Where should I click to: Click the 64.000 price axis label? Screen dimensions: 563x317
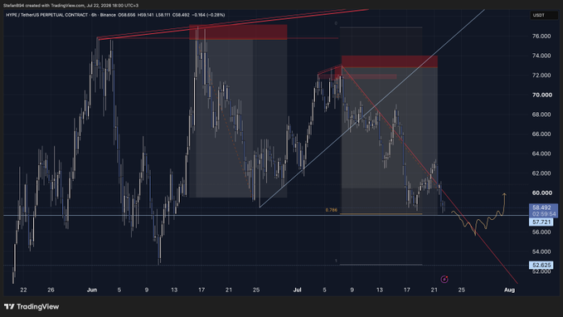[541, 154]
